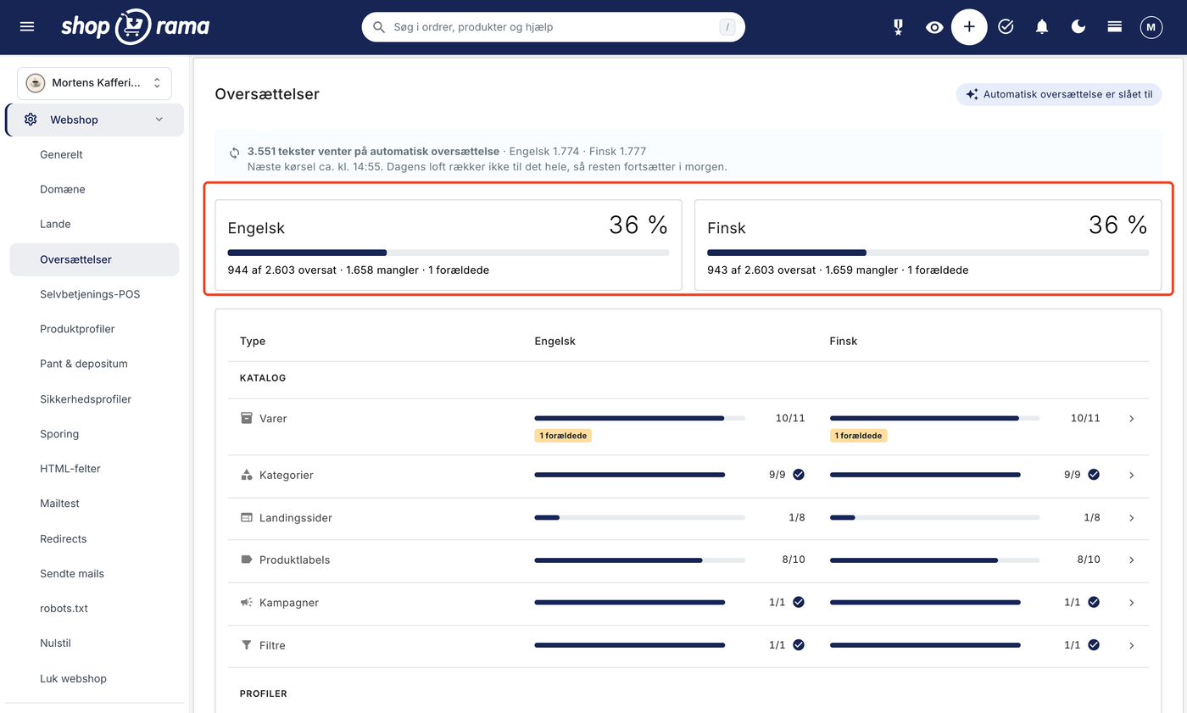Image resolution: width=1187 pixels, height=713 pixels.
Task: Open Produktprofiler in the sidebar
Action: [x=77, y=329]
